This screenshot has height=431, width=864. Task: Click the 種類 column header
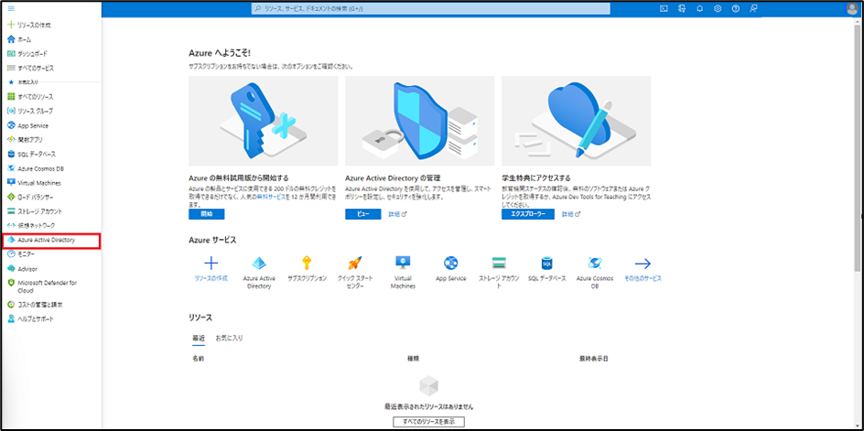pyautogui.click(x=413, y=359)
